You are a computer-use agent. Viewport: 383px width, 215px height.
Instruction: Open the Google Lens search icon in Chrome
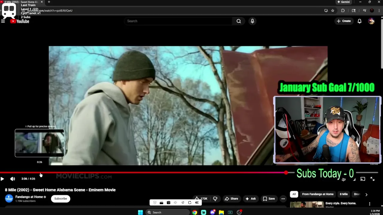coord(354,10)
